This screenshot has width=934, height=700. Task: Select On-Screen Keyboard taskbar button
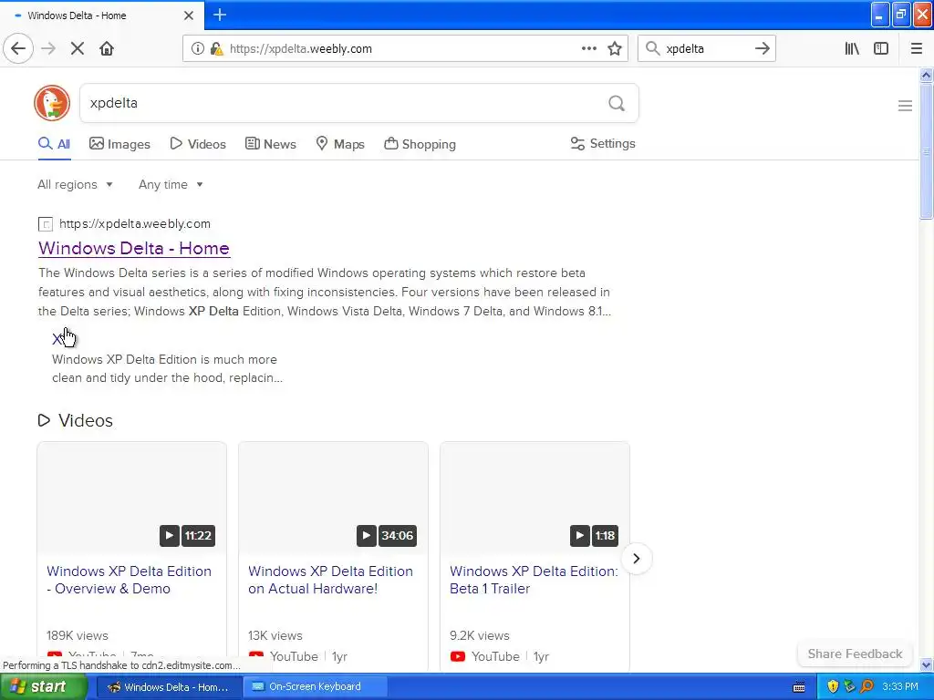pyautogui.click(x=315, y=687)
